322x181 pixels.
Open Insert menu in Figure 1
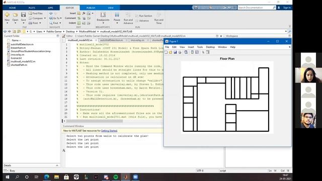(x=191, y=47)
